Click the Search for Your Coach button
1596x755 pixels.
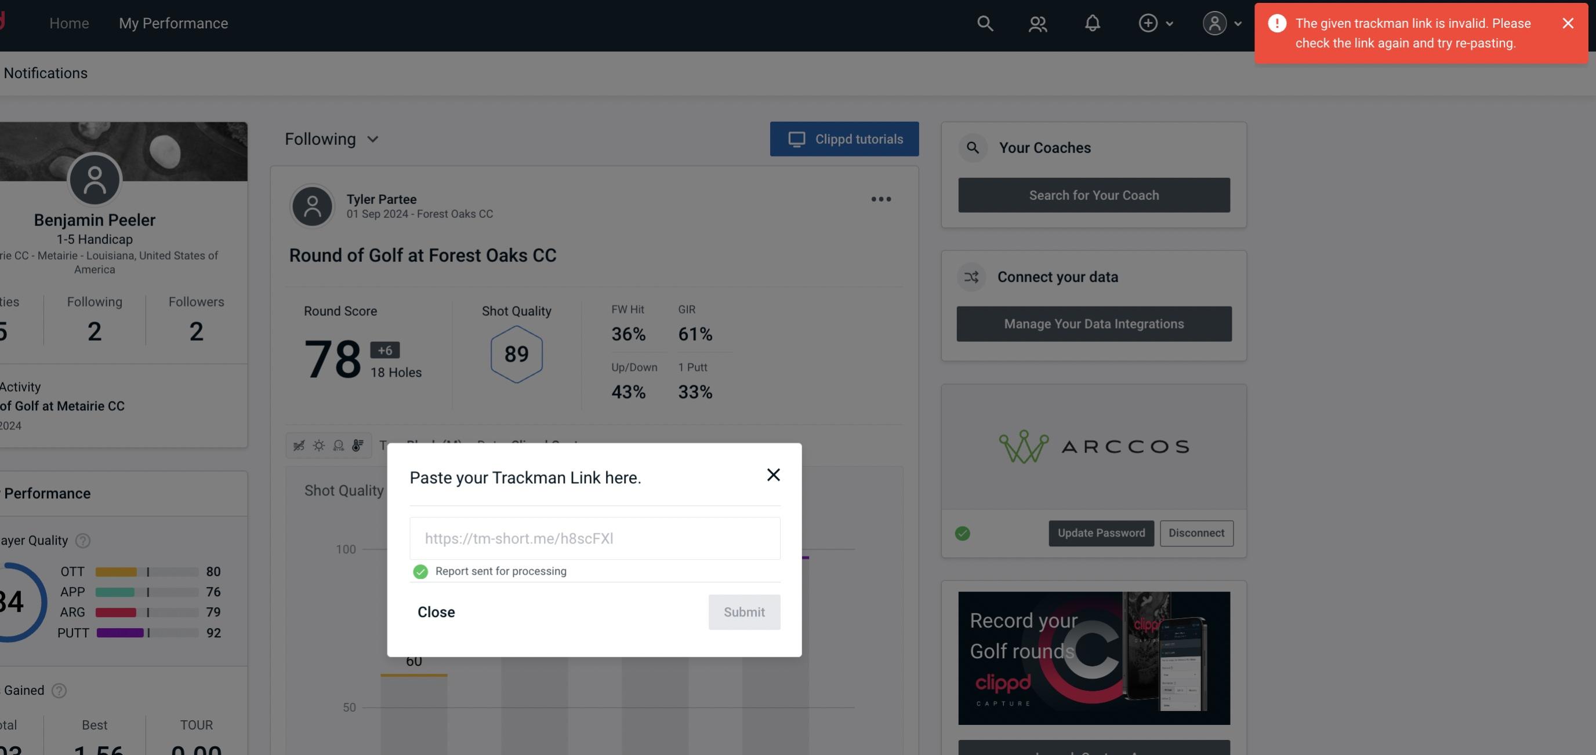[1094, 195]
